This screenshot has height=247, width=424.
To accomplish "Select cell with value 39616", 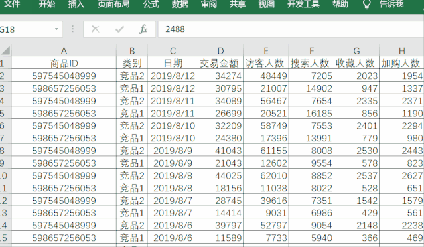I will [x=266, y=201].
